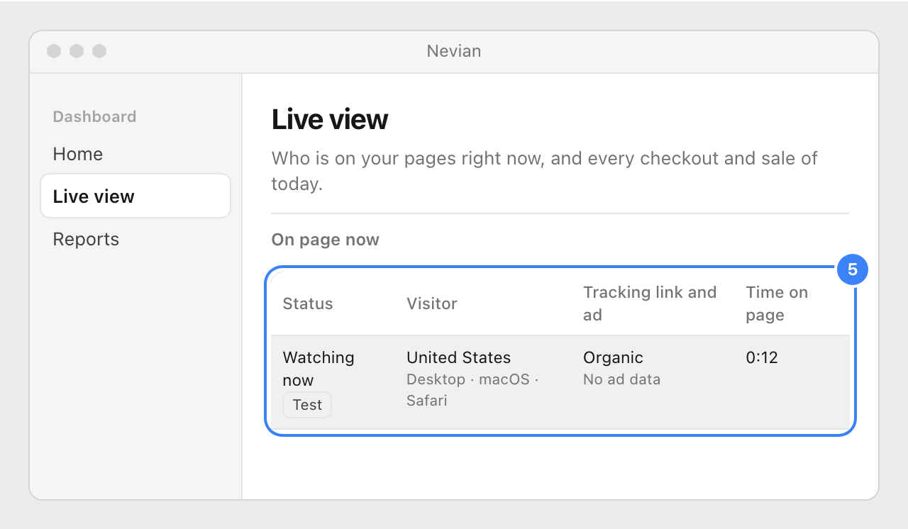This screenshot has width=908, height=529.
Task: Click the "Time on page" column header
Action: [777, 304]
